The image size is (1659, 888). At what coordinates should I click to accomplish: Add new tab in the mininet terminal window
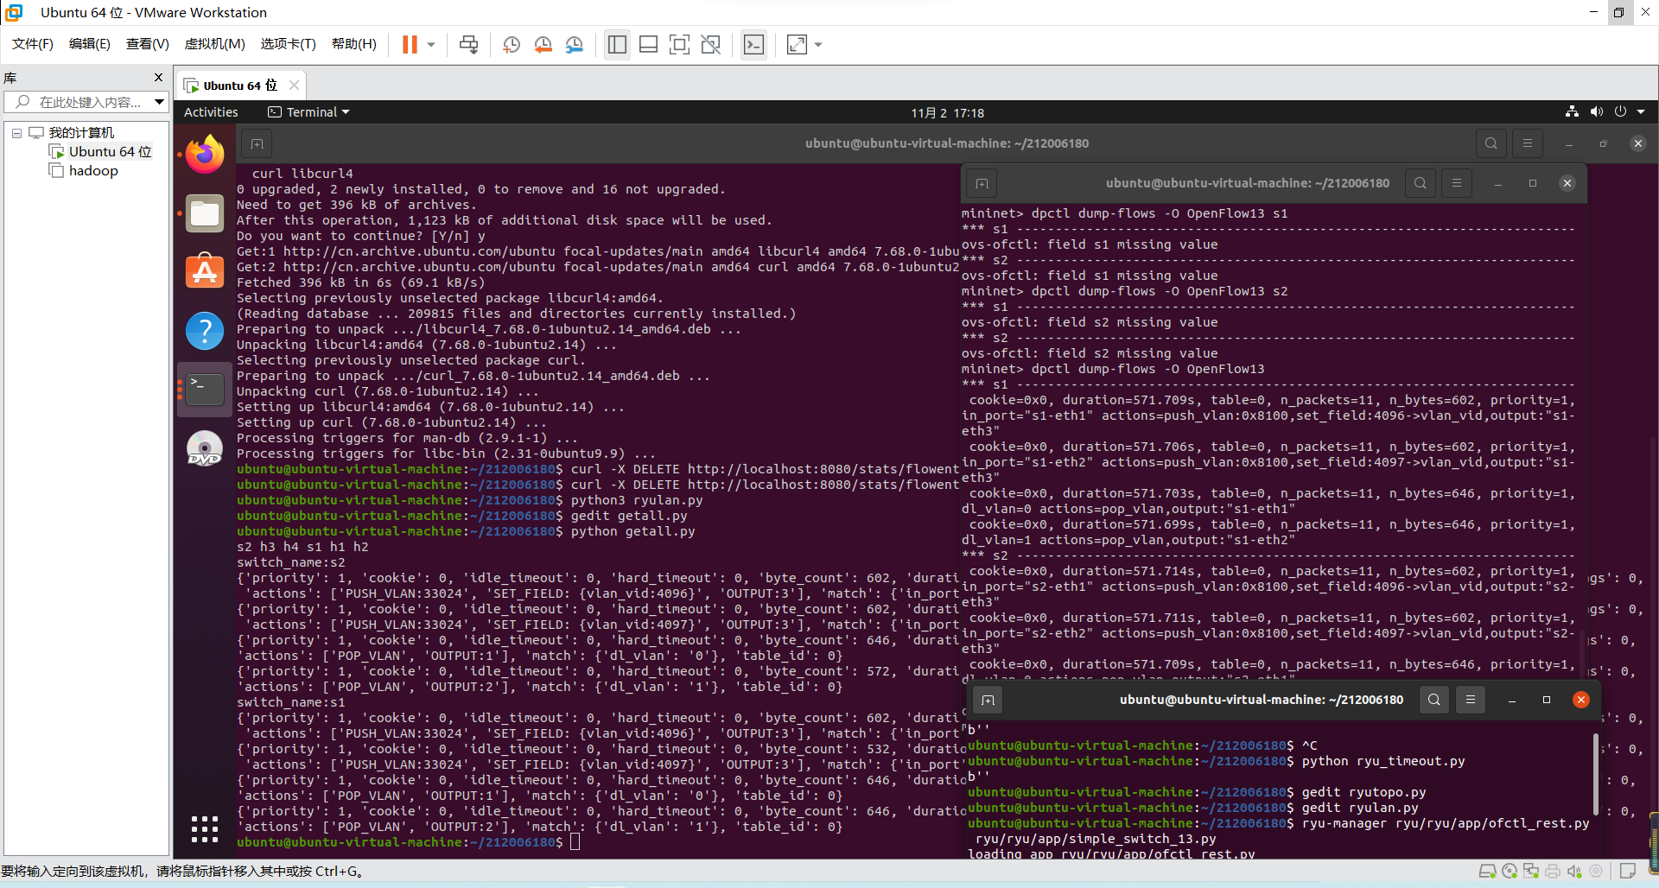[x=982, y=183]
